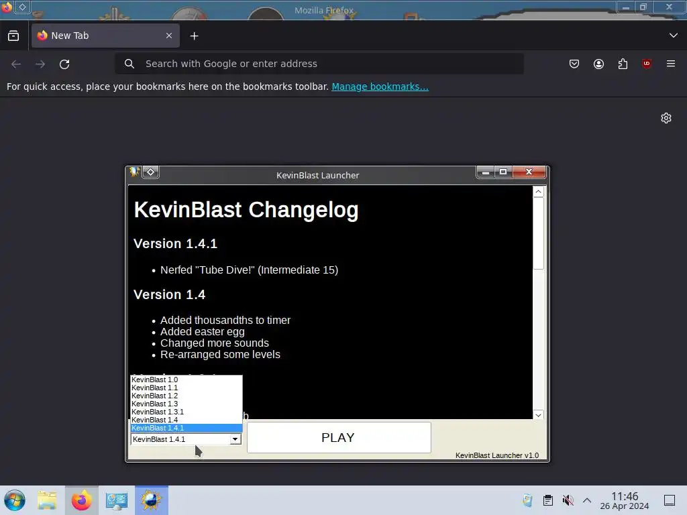Click the muted volume tray icon
This screenshot has height=515, width=687.
pyautogui.click(x=568, y=500)
